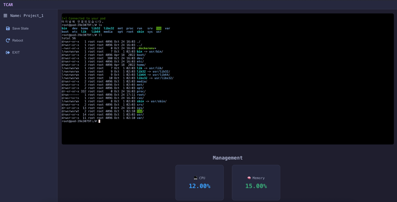Click the laptop icon in CPU card
This screenshot has width=397, height=202.
pyautogui.click(x=195, y=178)
